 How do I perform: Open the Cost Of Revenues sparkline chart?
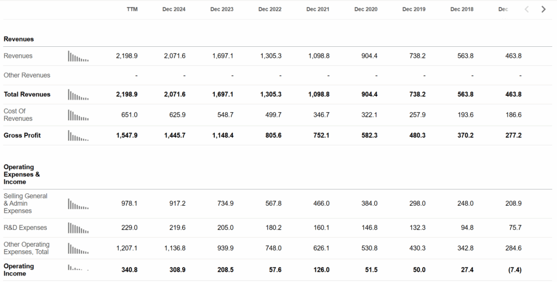tap(78, 115)
